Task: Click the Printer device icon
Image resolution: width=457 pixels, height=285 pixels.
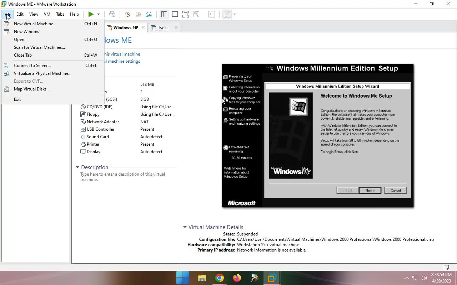Action: [x=83, y=144]
